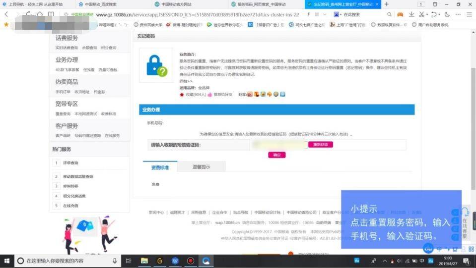Open the scissors screenshot tool

tap(421, 14)
